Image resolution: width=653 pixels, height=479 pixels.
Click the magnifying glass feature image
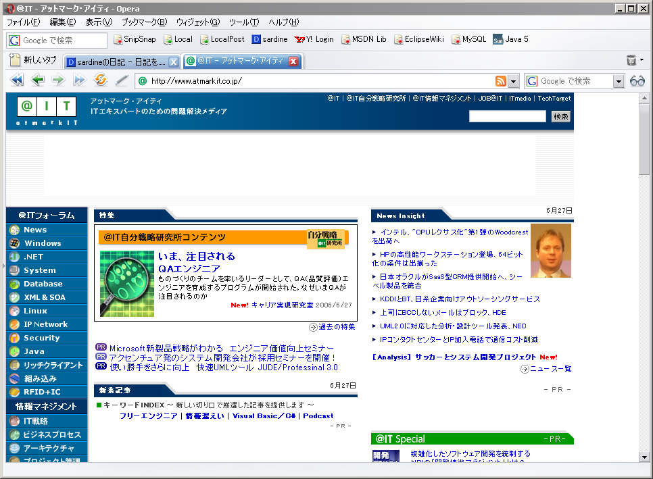coord(127,284)
